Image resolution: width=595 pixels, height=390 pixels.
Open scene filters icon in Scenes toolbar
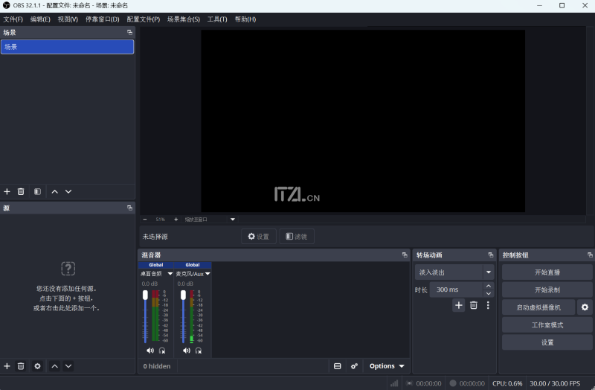click(37, 192)
